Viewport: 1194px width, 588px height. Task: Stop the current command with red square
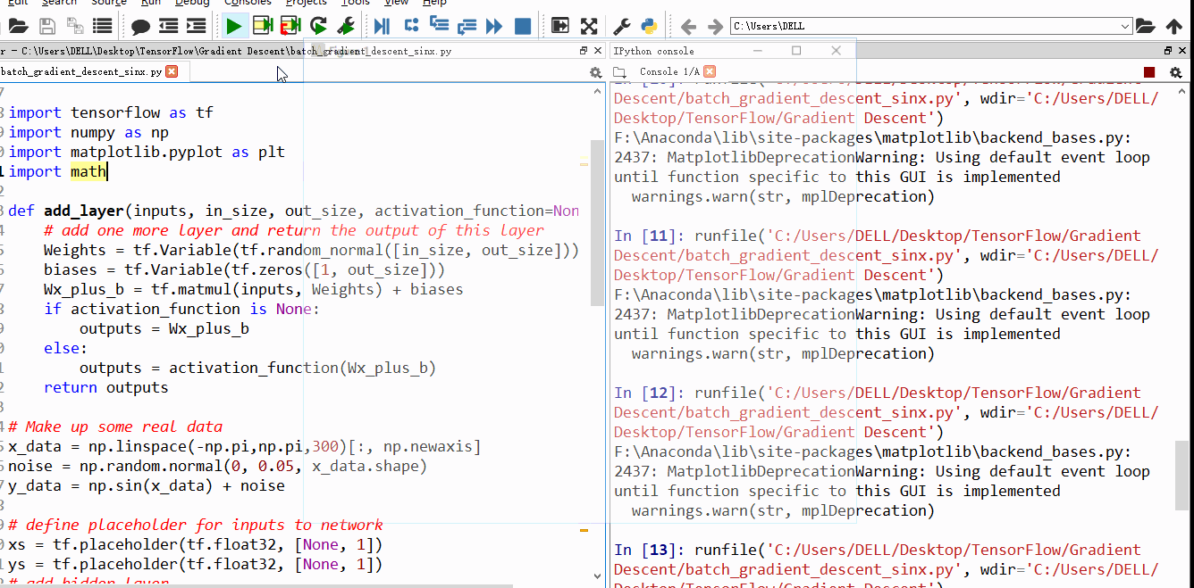click(1149, 72)
